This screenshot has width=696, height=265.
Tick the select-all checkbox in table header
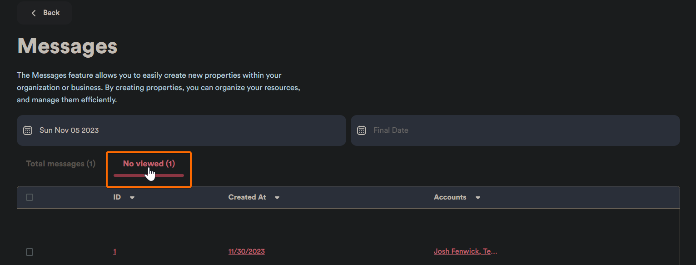click(30, 197)
